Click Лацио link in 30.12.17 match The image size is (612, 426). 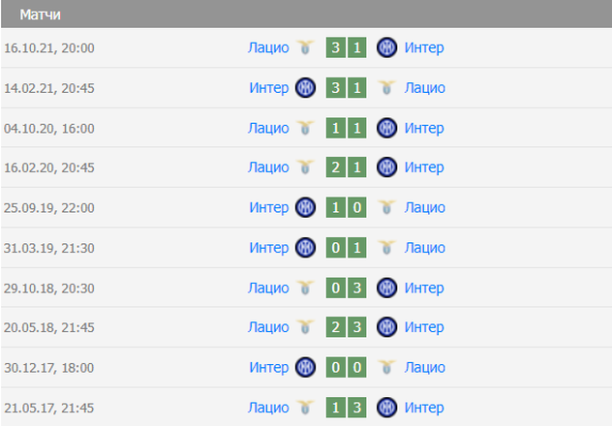click(x=425, y=367)
